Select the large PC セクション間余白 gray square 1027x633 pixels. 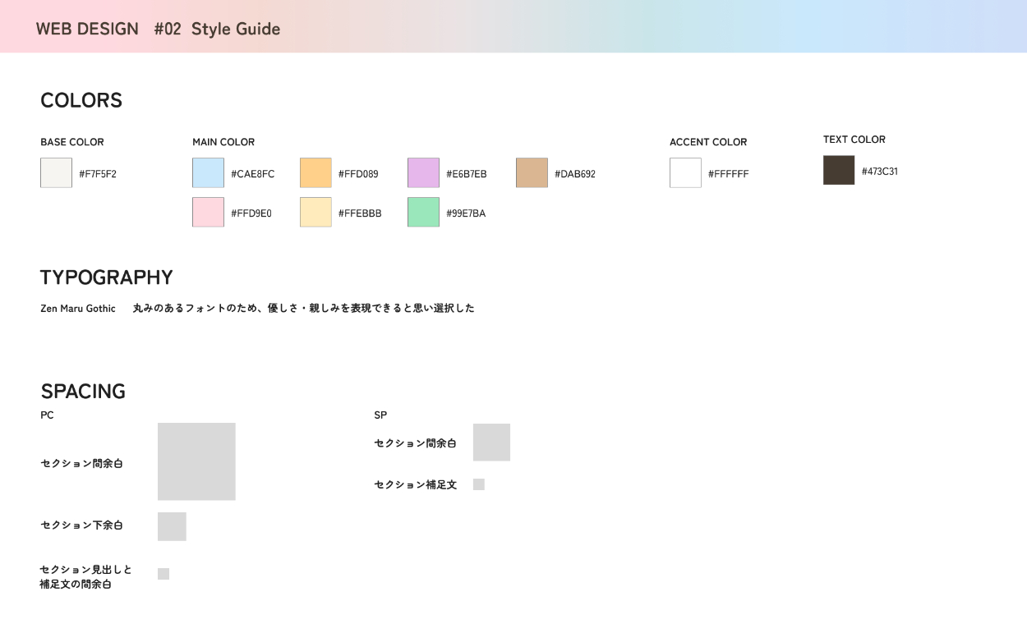[x=196, y=461]
